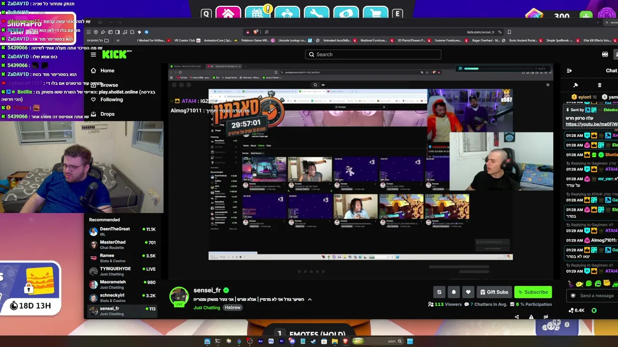This screenshot has height=347, width=618.
Task: Open Premiere Pro from the taskbar
Action: pyautogui.click(x=281, y=341)
